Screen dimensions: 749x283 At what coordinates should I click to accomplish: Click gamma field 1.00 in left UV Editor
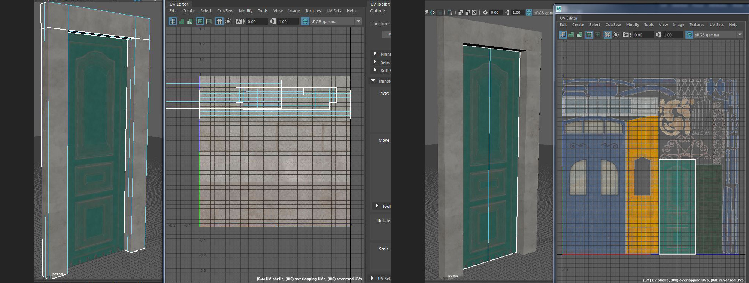(x=288, y=21)
